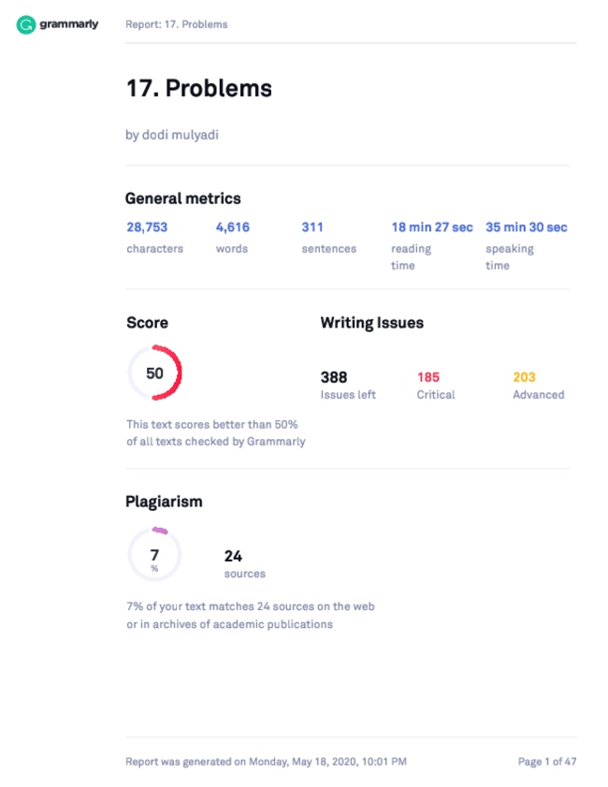This screenshot has width=608, height=787.
Task: Click the plagiarism 7% circle gauge
Action: click(154, 554)
